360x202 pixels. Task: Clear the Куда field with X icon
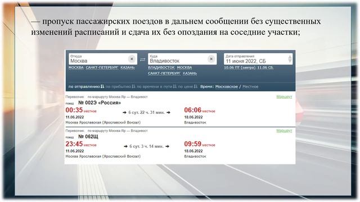(x=211, y=59)
